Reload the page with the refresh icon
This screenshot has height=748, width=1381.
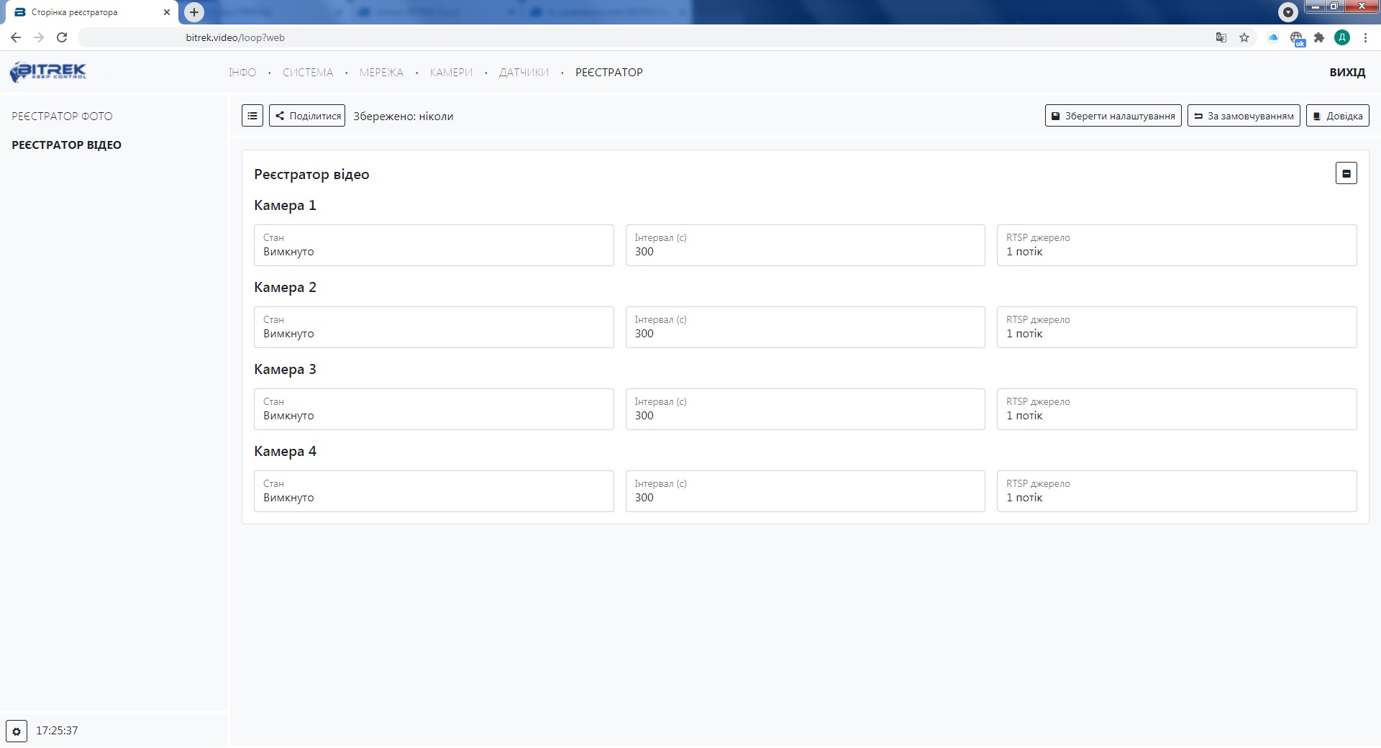pyautogui.click(x=62, y=37)
